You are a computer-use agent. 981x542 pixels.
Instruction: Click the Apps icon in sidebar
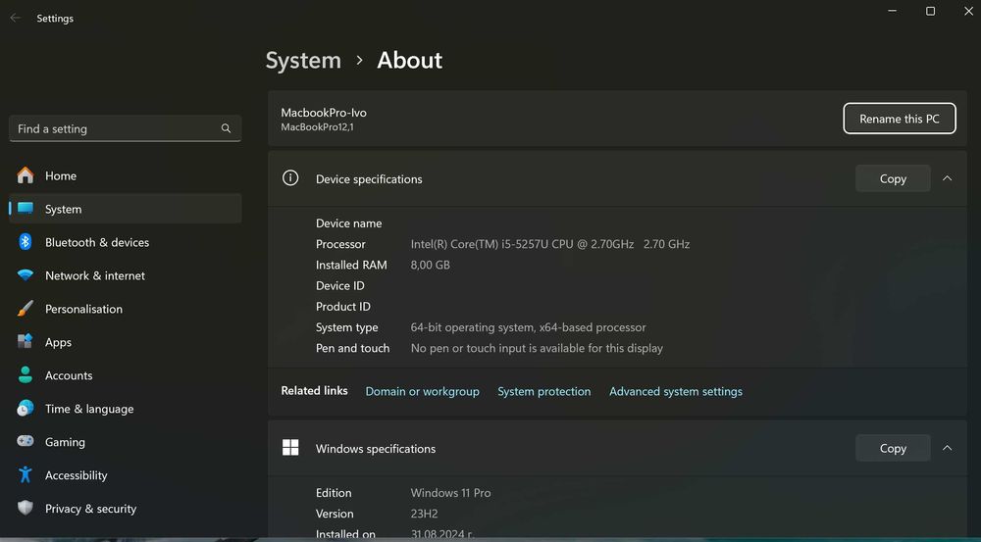click(26, 342)
